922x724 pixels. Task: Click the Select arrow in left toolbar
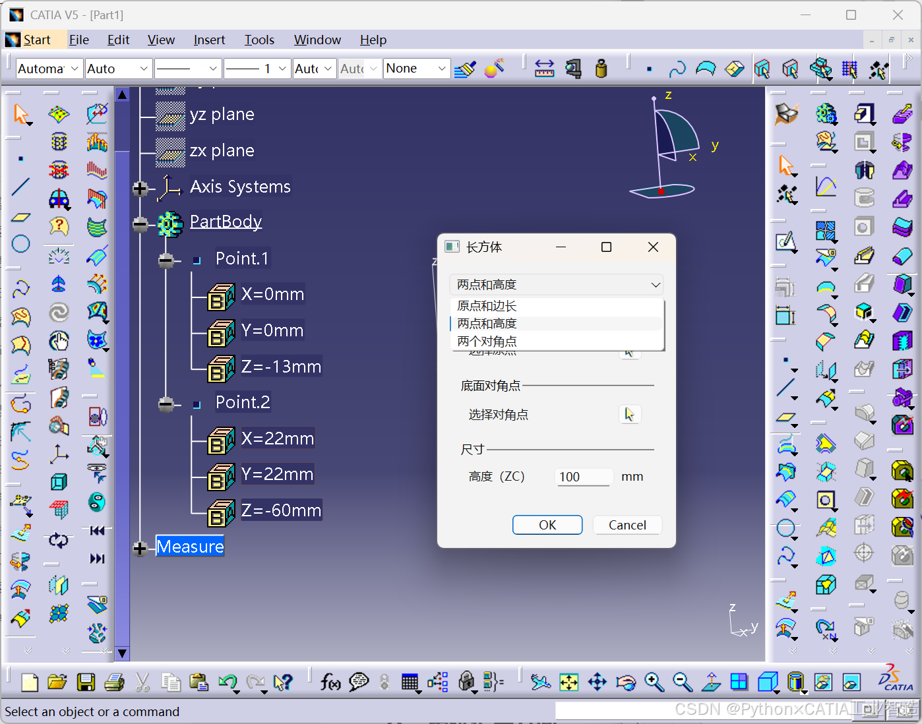pos(21,114)
